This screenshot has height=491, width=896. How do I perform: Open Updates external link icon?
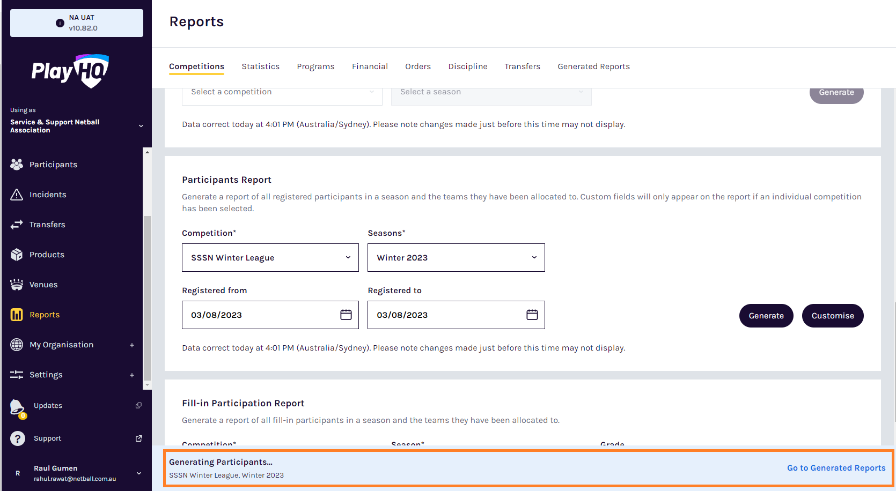pyautogui.click(x=138, y=406)
